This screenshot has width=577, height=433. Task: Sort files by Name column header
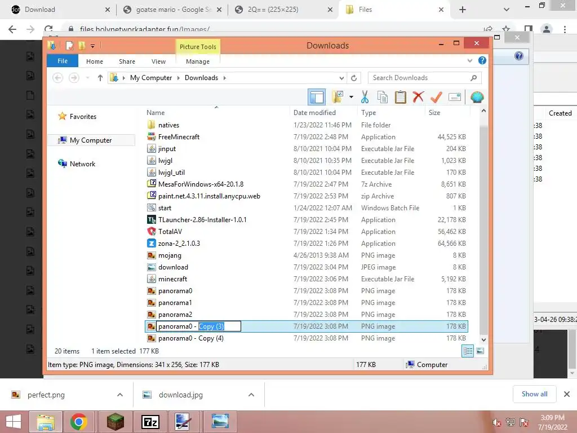pos(156,113)
